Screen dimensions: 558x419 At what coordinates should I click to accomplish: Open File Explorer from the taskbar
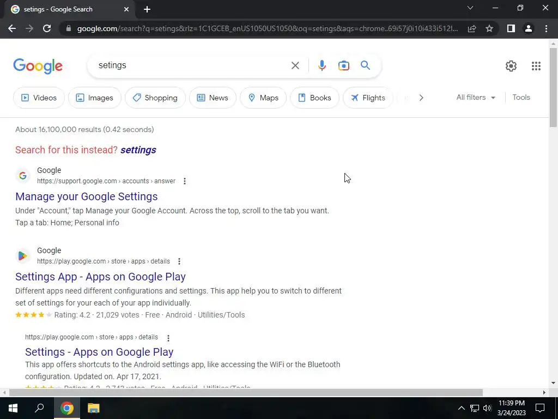pyautogui.click(x=93, y=408)
